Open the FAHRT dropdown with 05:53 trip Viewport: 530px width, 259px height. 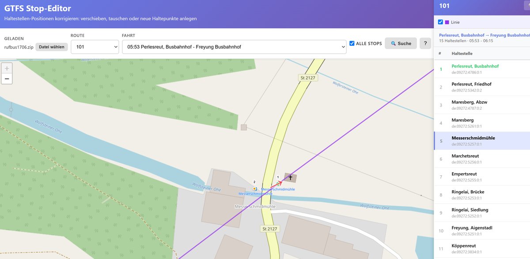[x=234, y=47]
